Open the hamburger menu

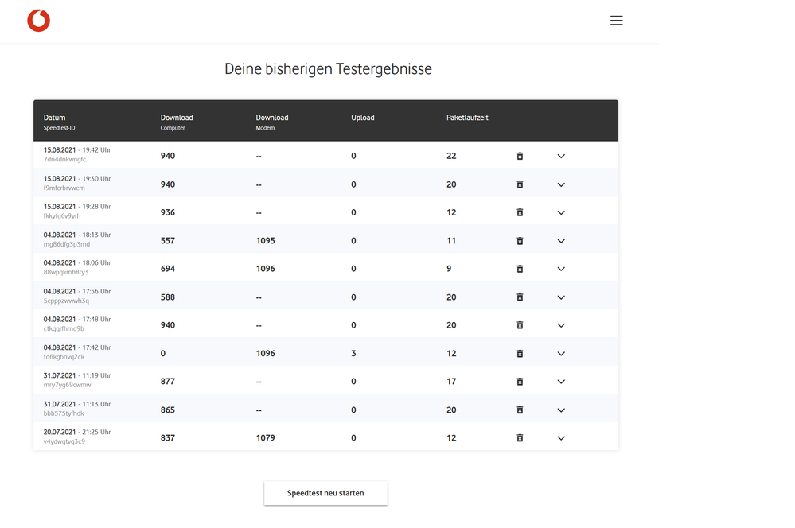[x=616, y=21]
